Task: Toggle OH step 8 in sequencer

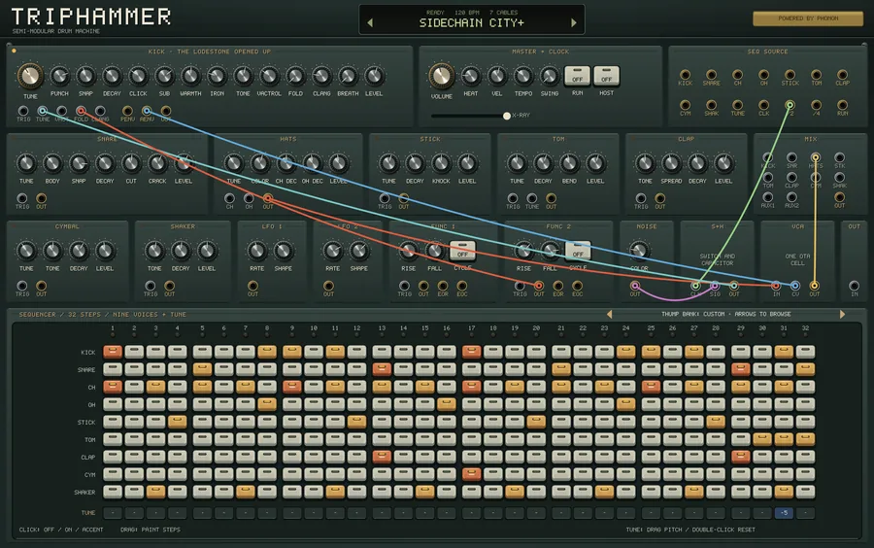Action: pyautogui.click(x=267, y=404)
